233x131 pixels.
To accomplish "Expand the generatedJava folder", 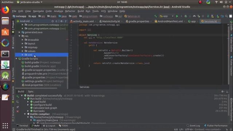I will [19, 32].
